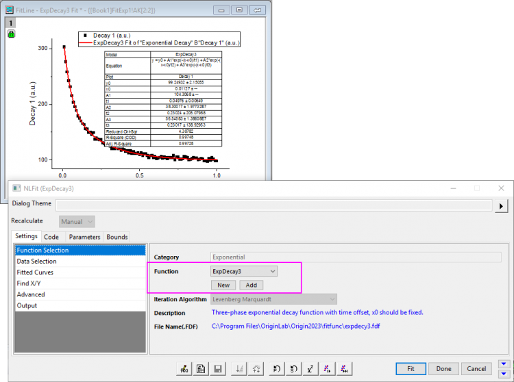Click the layer 1 button in graph window
The width and height of the screenshot is (514, 382).
[x=11, y=23]
